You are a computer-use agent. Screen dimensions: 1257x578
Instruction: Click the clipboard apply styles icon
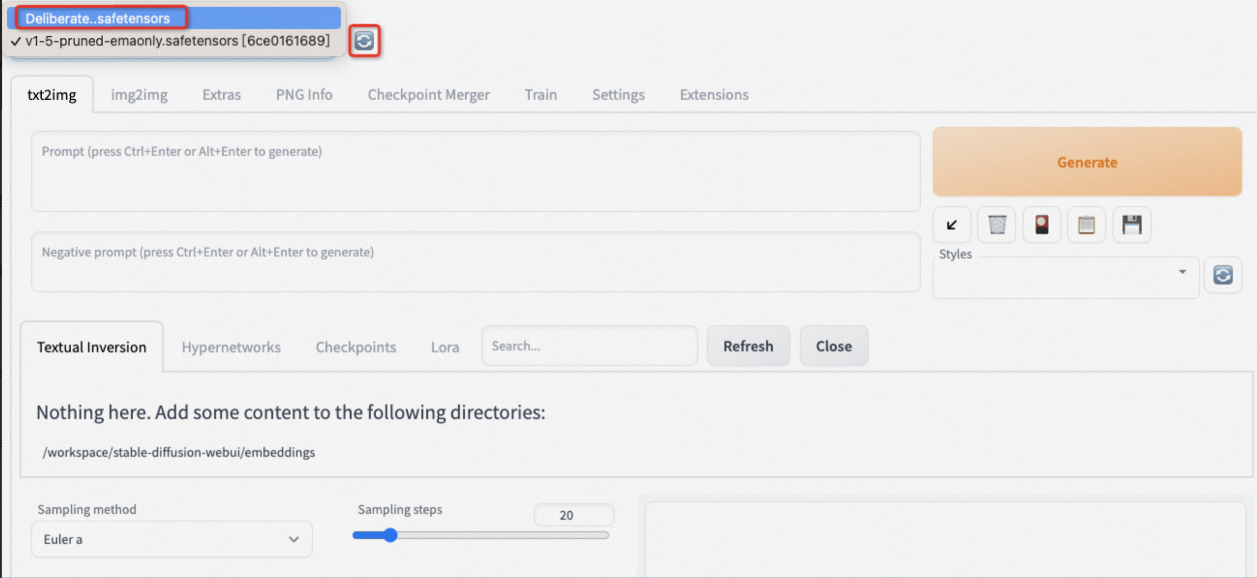pyautogui.click(x=1086, y=225)
